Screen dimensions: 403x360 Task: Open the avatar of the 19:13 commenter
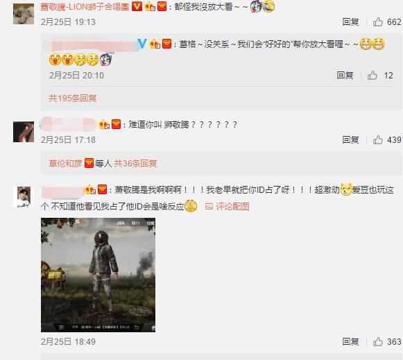pos(24,14)
